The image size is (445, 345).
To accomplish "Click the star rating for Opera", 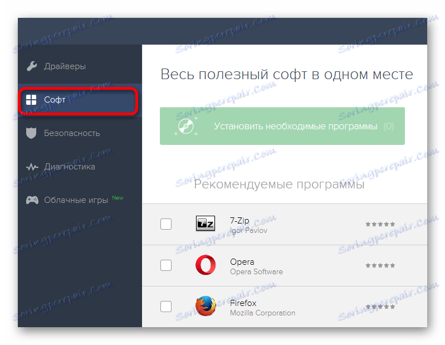I will click(x=380, y=265).
